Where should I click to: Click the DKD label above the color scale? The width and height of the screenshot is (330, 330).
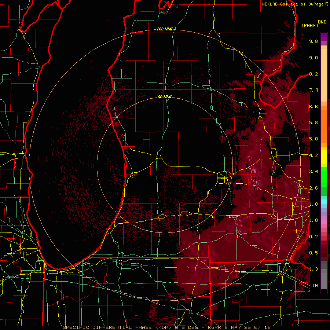click(322, 22)
